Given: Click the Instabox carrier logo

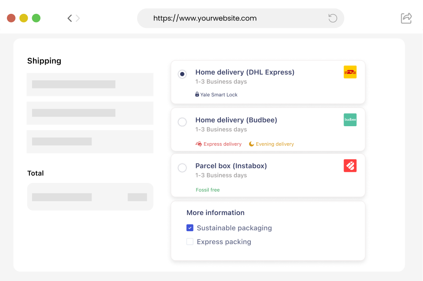Looking at the screenshot, I should coord(350,166).
